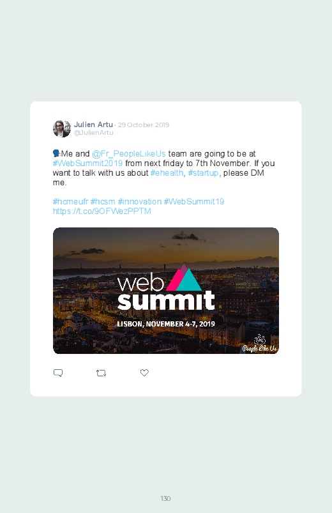This screenshot has width=332, height=513.
Task: Open the Web Summit Lisbon image
Action: pyautogui.click(x=166, y=291)
